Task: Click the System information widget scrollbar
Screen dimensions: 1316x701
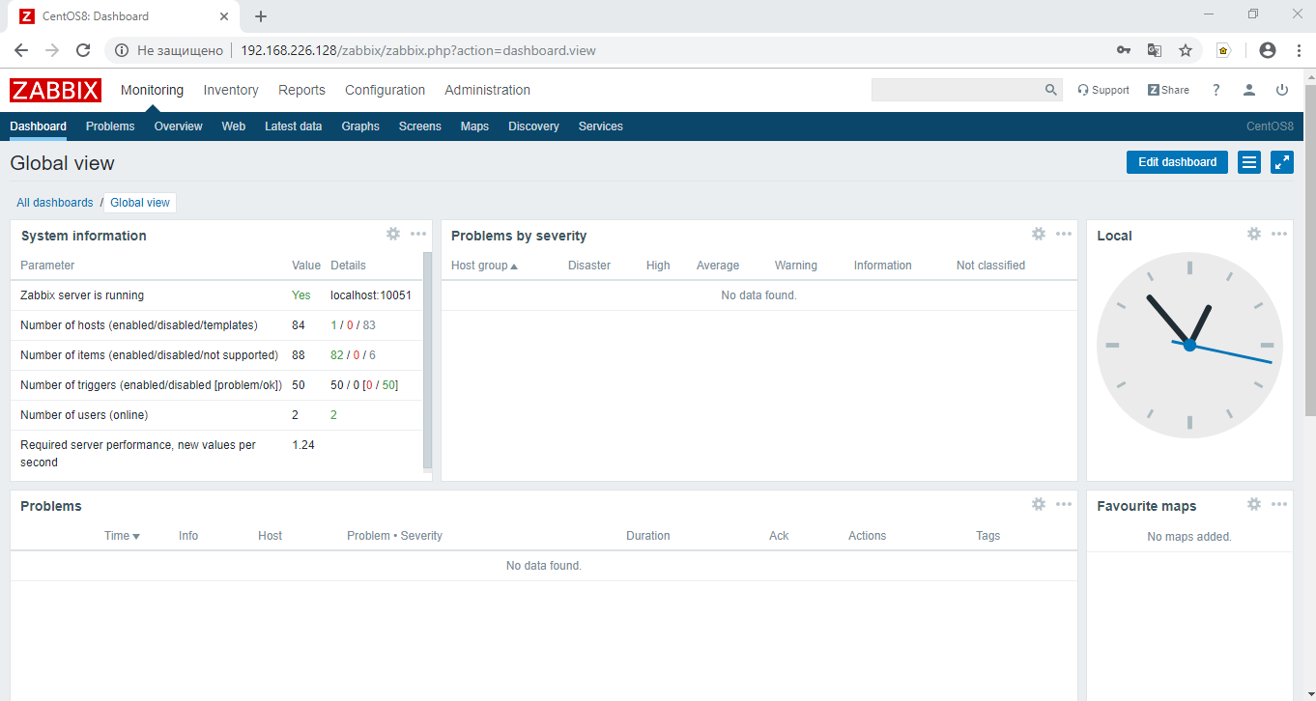Action: pyautogui.click(x=428, y=361)
